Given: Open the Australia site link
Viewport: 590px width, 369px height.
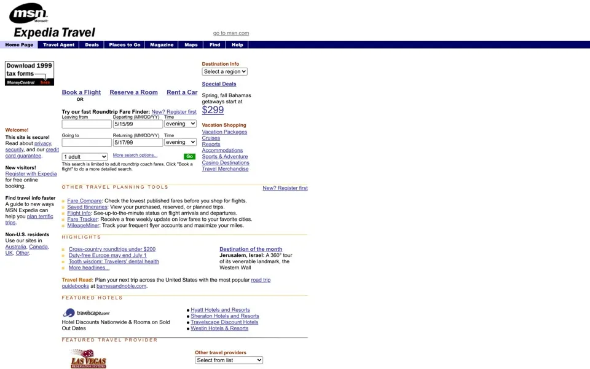Looking at the screenshot, I should pyautogui.click(x=15, y=247).
